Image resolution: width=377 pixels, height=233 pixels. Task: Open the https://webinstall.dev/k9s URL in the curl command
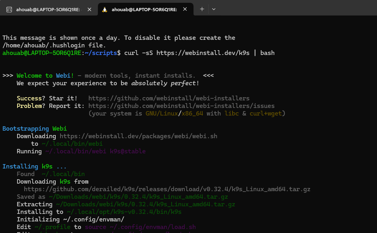click(x=203, y=53)
